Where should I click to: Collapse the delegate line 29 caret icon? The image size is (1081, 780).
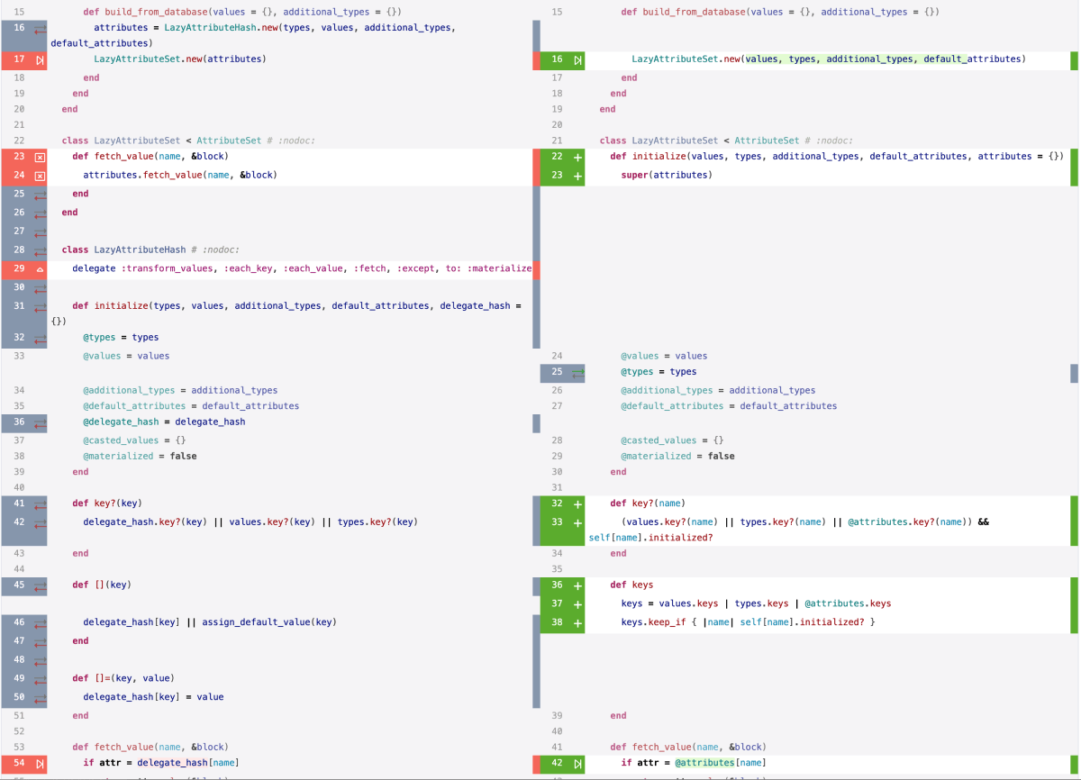click(39, 269)
